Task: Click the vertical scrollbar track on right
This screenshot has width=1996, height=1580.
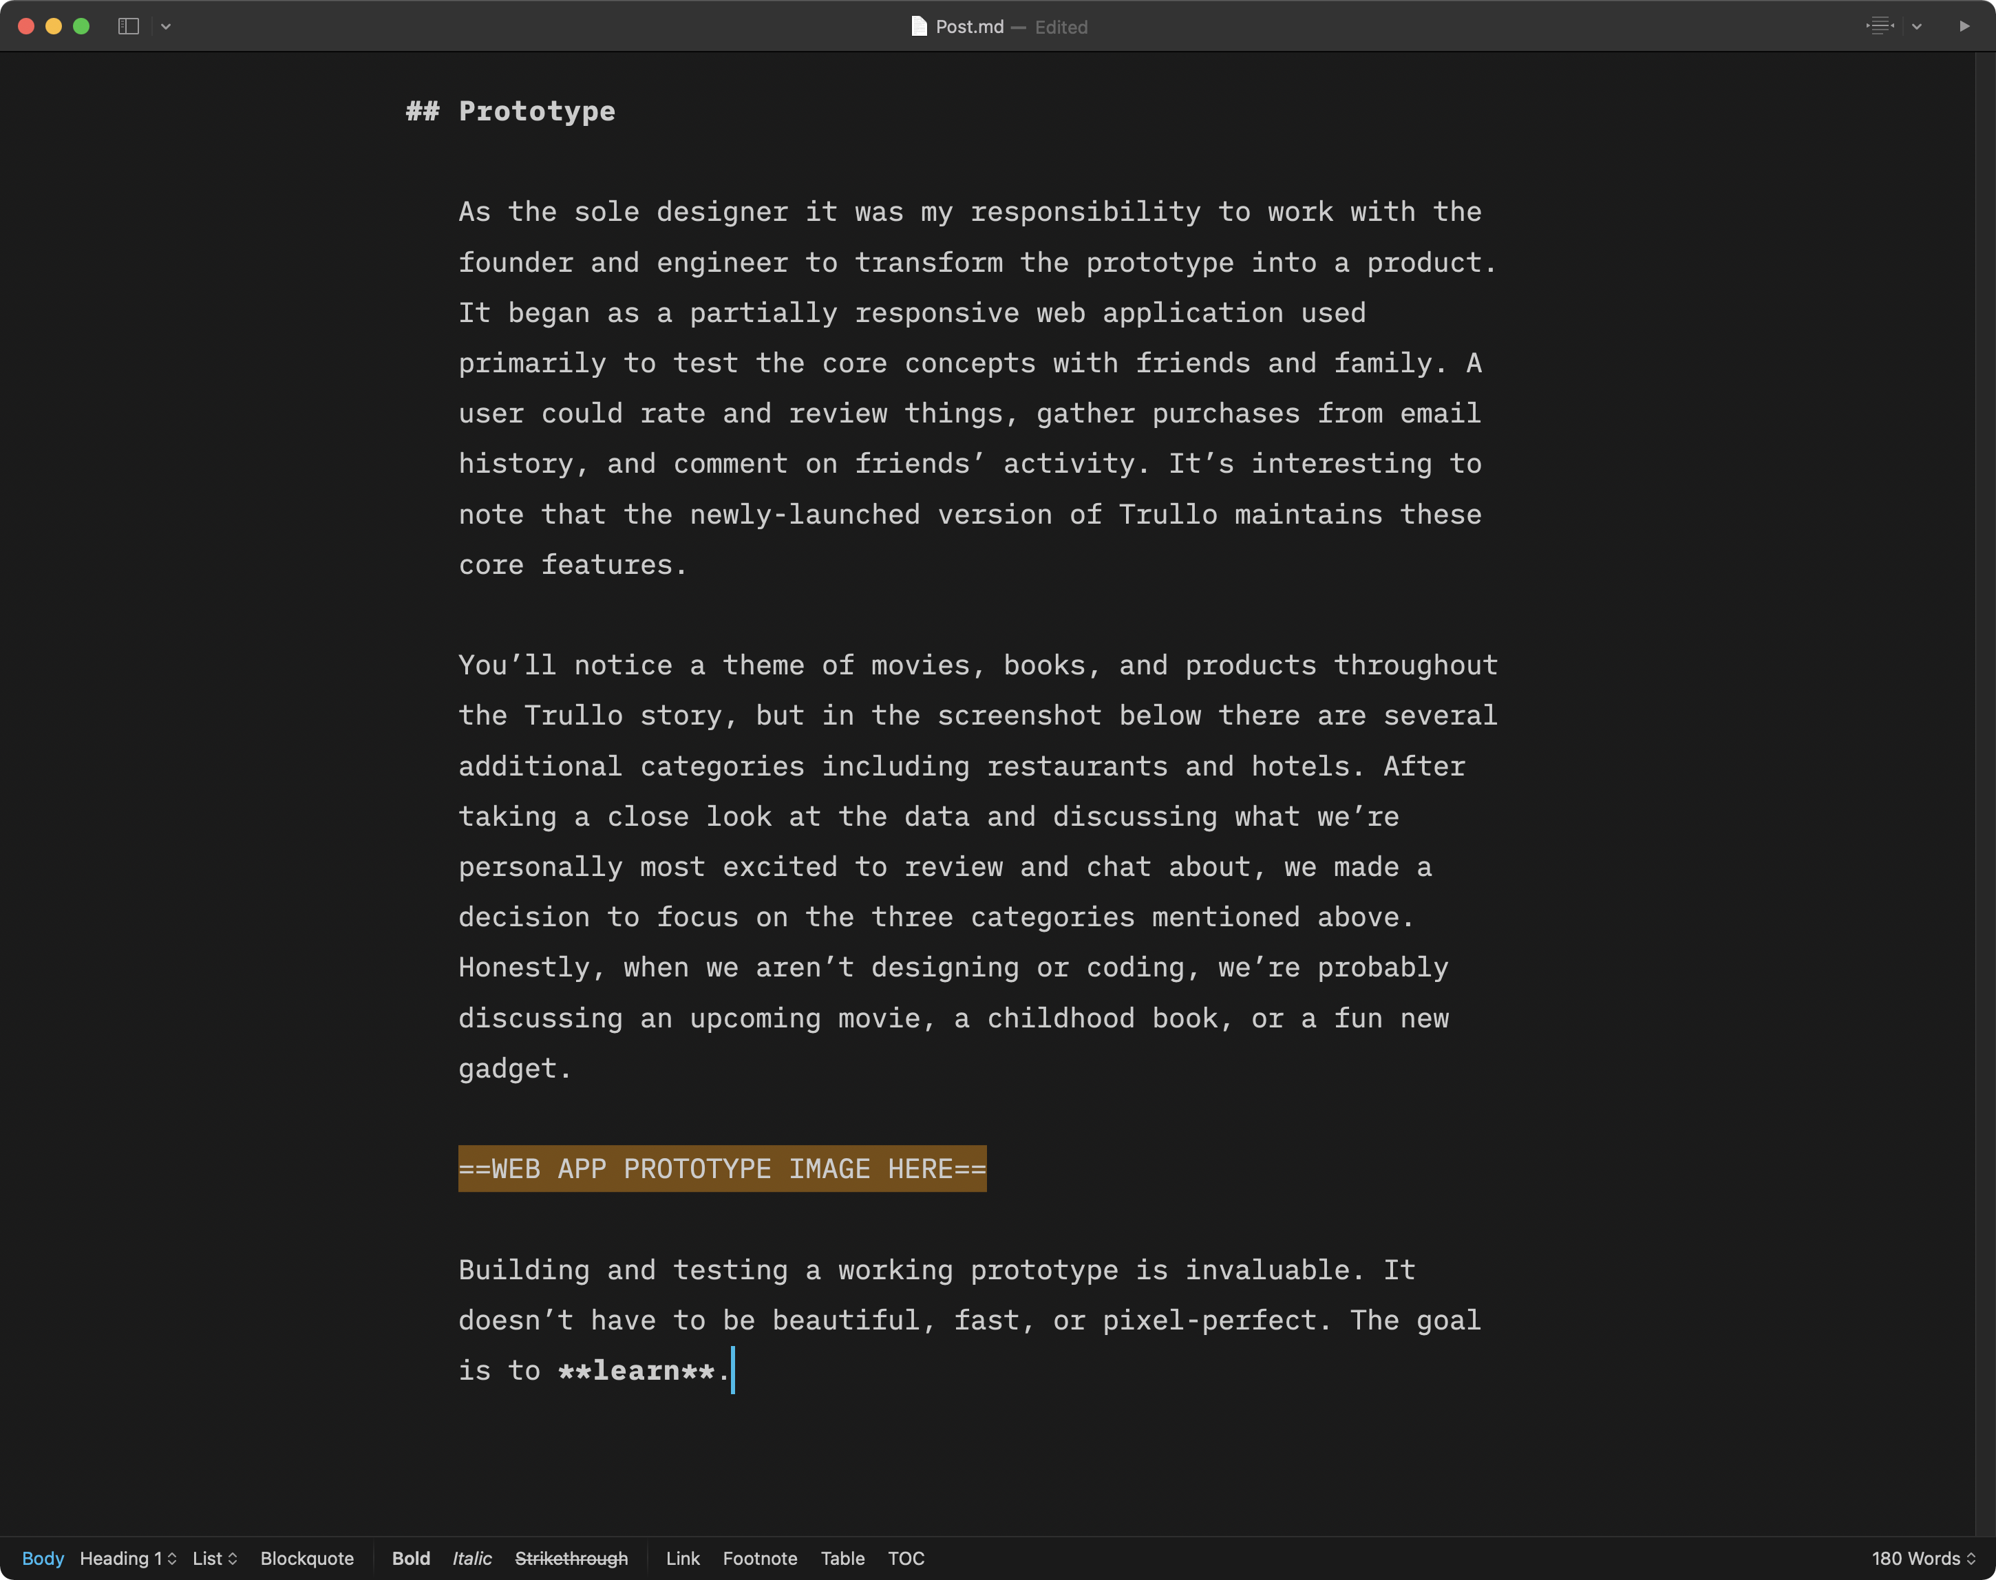Action: pyautogui.click(x=1985, y=793)
